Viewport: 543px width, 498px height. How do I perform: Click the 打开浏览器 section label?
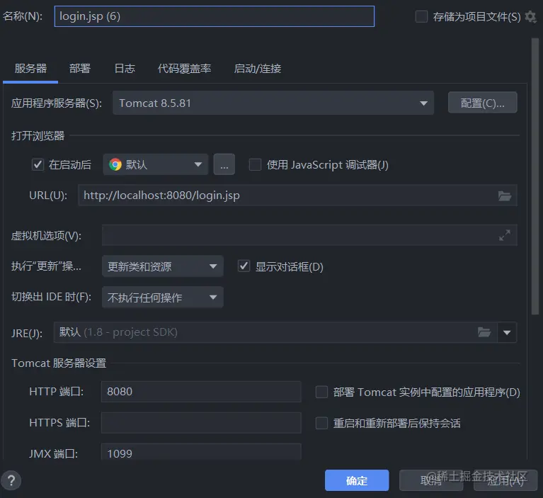[x=38, y=135]
